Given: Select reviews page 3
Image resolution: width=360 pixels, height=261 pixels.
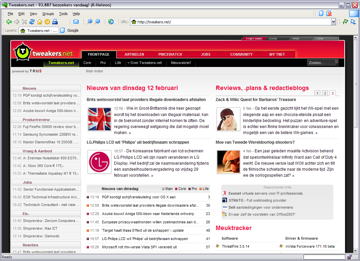Looking at the screenshot, I should coord(332,93).
